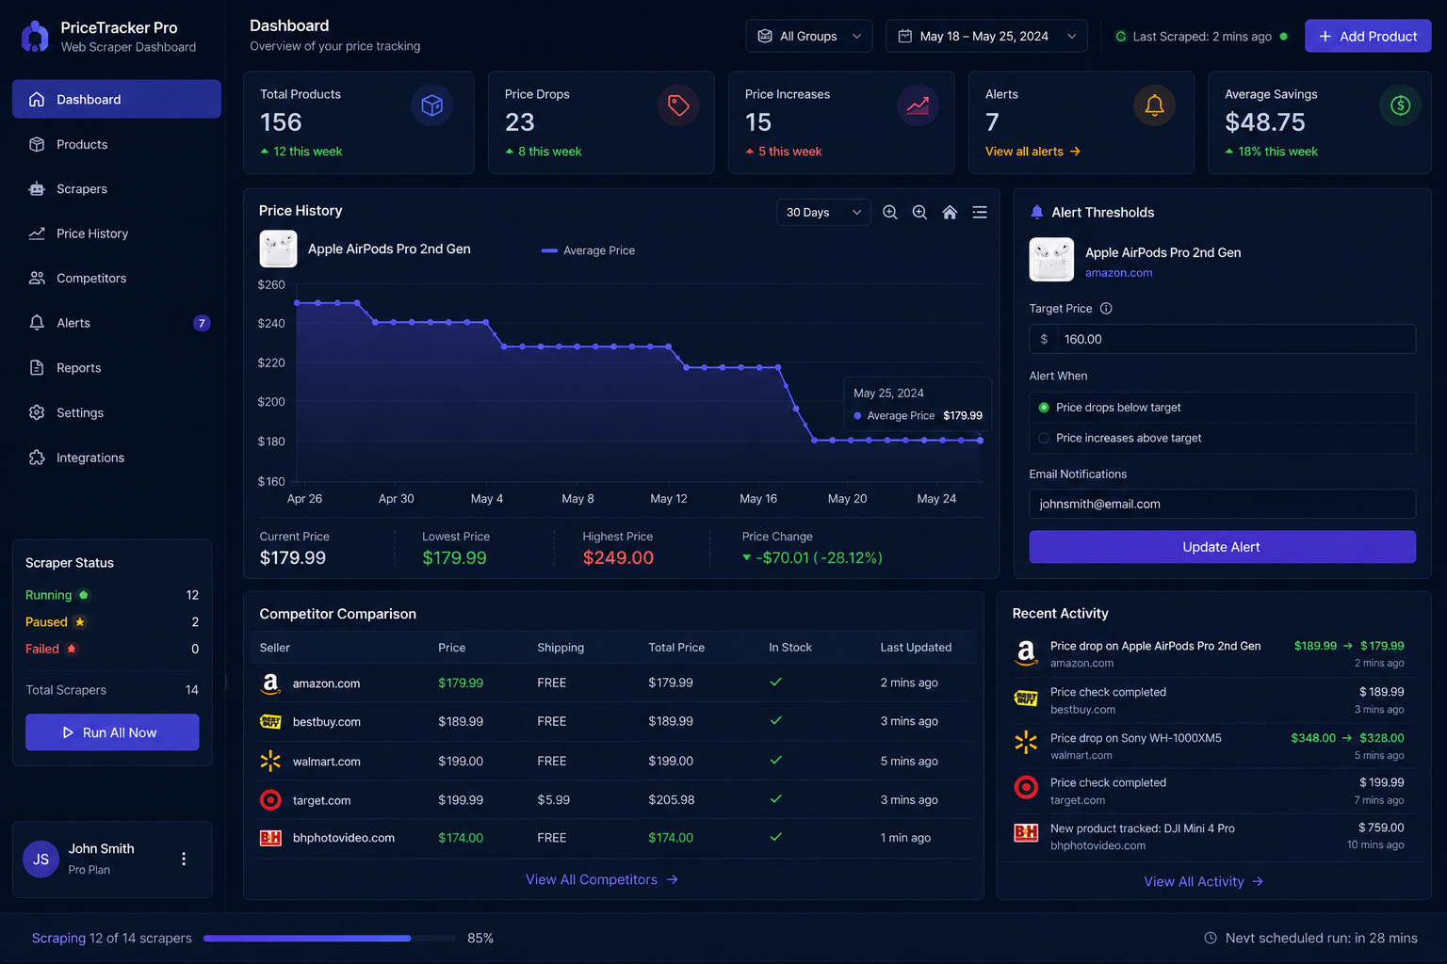Follow the View all alerts link

(1032, 152)
